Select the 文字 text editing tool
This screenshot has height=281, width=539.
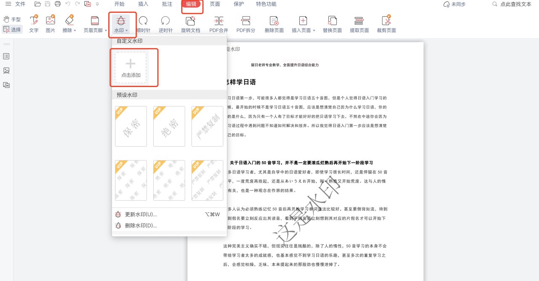[x=34, y=23]
